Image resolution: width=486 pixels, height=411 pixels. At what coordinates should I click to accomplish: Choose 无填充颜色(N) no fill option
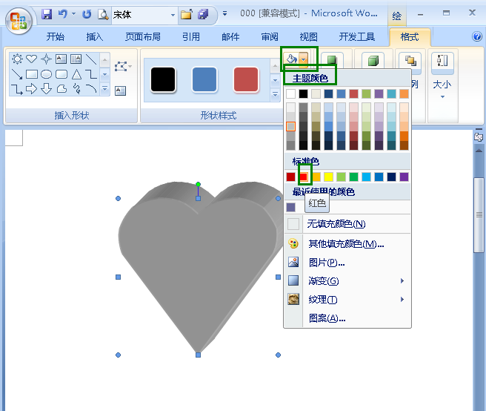click(x=336, y=224)
